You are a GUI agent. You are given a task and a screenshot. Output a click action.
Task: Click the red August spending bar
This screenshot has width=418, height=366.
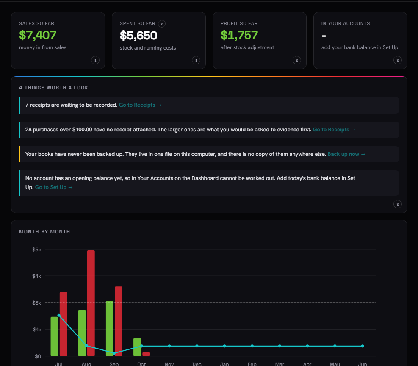(91, 303)
